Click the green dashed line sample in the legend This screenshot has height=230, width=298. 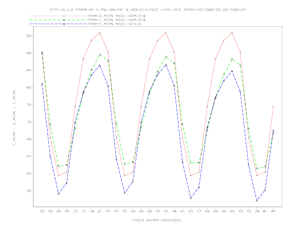pyautogui.click(x=58, y=20)
